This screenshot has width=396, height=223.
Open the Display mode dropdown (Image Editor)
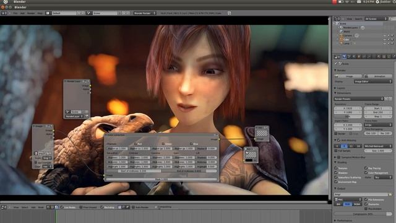[372, 81]
